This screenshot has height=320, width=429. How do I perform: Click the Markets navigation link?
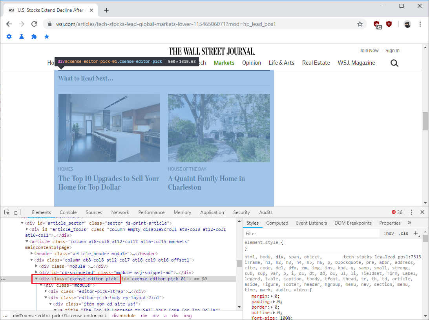tap(224, 63)
